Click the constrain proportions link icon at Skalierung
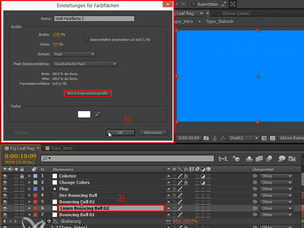Screen dimensions: 304x228 [x=168, y=221]
